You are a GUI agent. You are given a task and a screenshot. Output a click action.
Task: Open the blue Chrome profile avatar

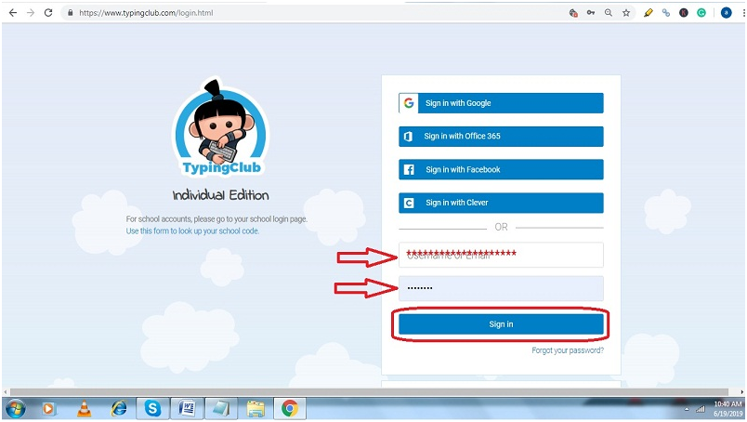pyautogui.click(x=726, y=13)
